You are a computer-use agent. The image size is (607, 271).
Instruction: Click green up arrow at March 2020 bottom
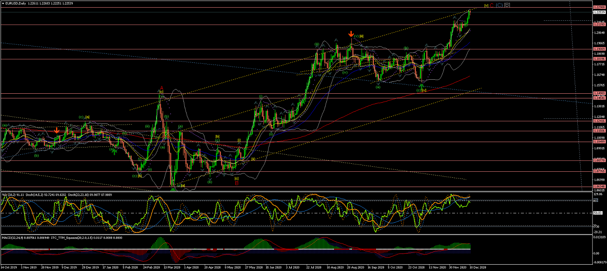173,190
